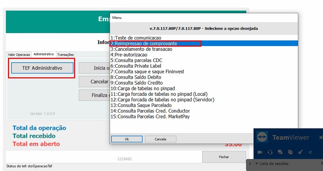
Task: Select 7:Consulta saque e saque Fininvest
Action: (204, 71)
